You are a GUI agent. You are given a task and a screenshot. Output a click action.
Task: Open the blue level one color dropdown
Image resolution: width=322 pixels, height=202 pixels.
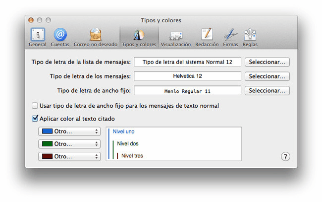click(x=69, y=132)
